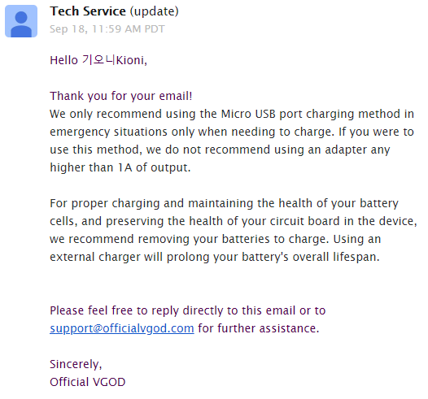Click the (update) label beside the sender
The image size is (428, 399).
coord(155,11)
